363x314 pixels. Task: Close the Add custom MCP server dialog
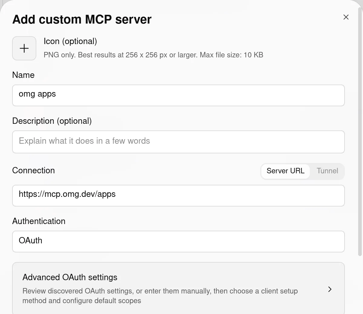(346, 17)
